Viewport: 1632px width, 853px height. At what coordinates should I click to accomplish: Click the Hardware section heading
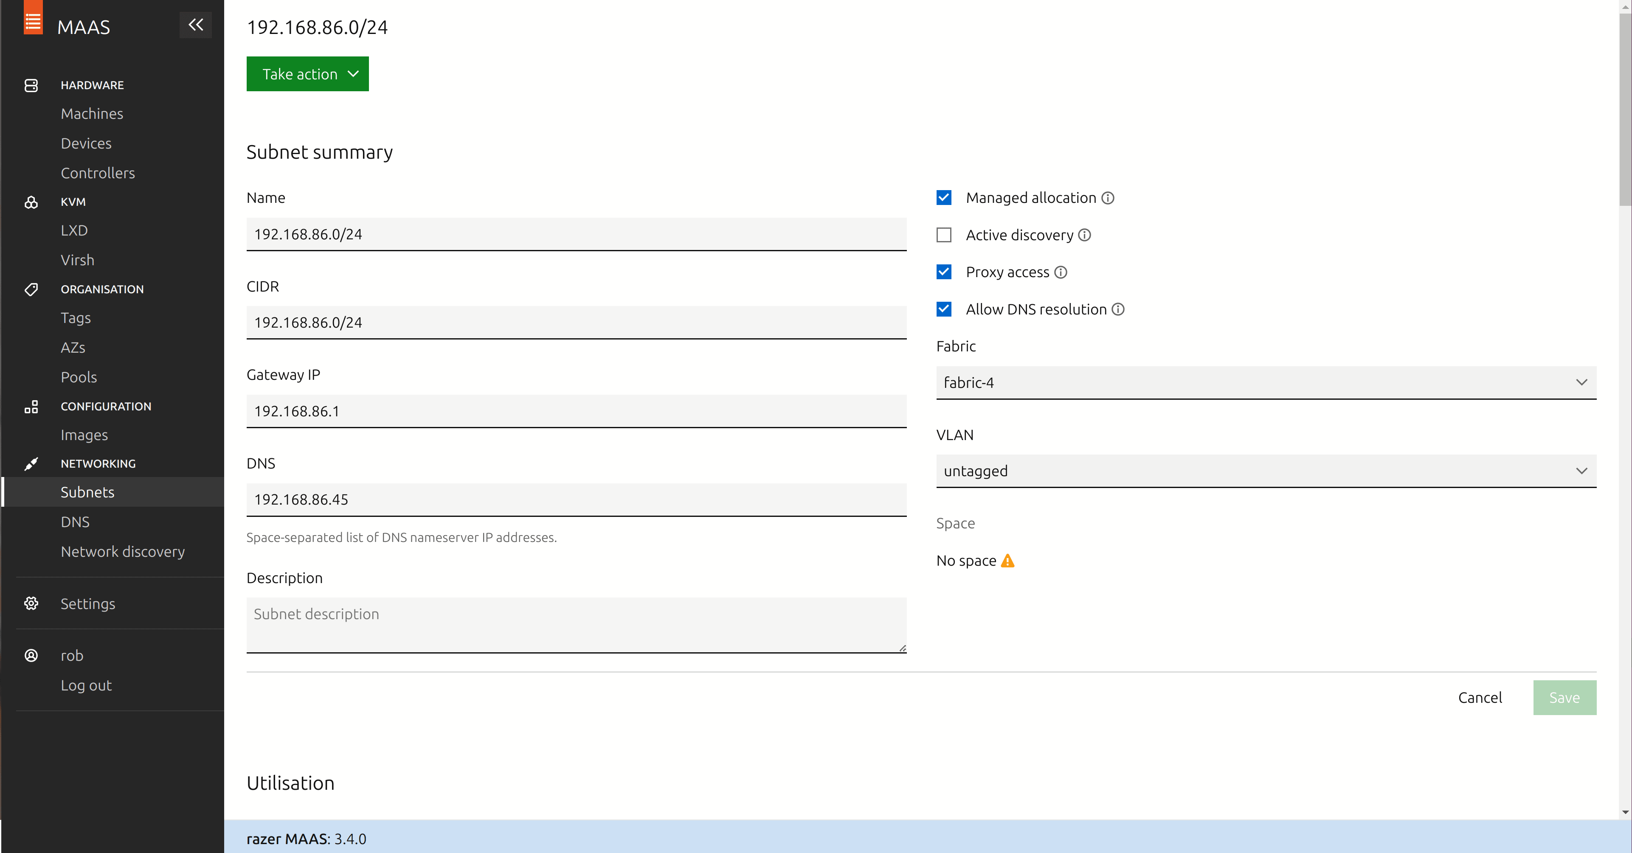[93, 85]
